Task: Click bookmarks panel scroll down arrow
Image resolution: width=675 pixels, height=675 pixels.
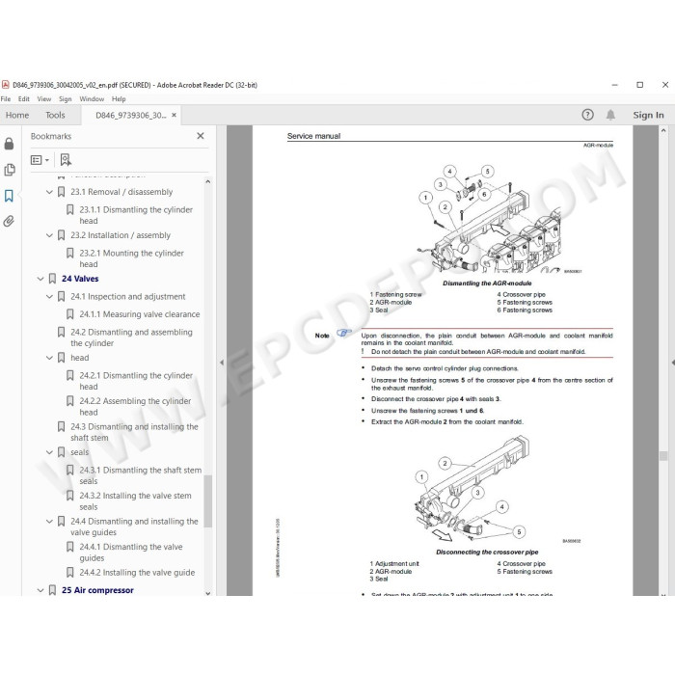Action: click(x=208, y=593)
